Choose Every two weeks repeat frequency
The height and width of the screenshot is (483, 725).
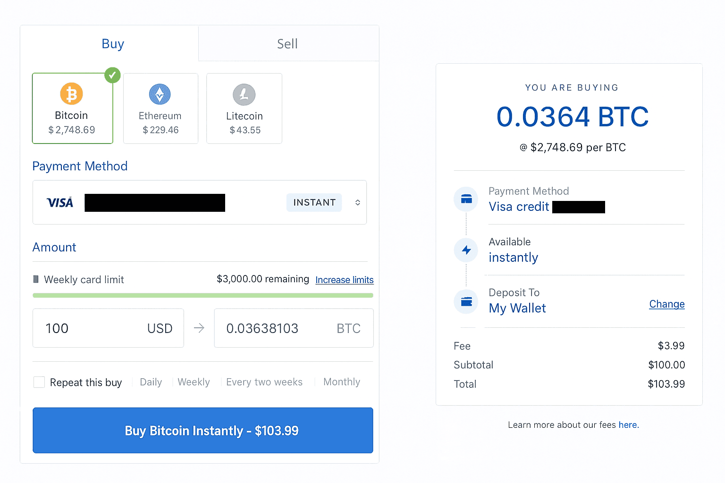[264, 382]
